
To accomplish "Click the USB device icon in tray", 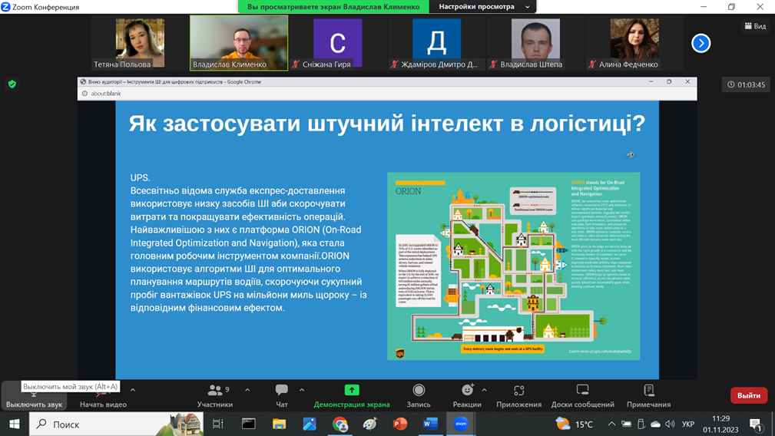I will pyautogui.click(x=641, y=424).
